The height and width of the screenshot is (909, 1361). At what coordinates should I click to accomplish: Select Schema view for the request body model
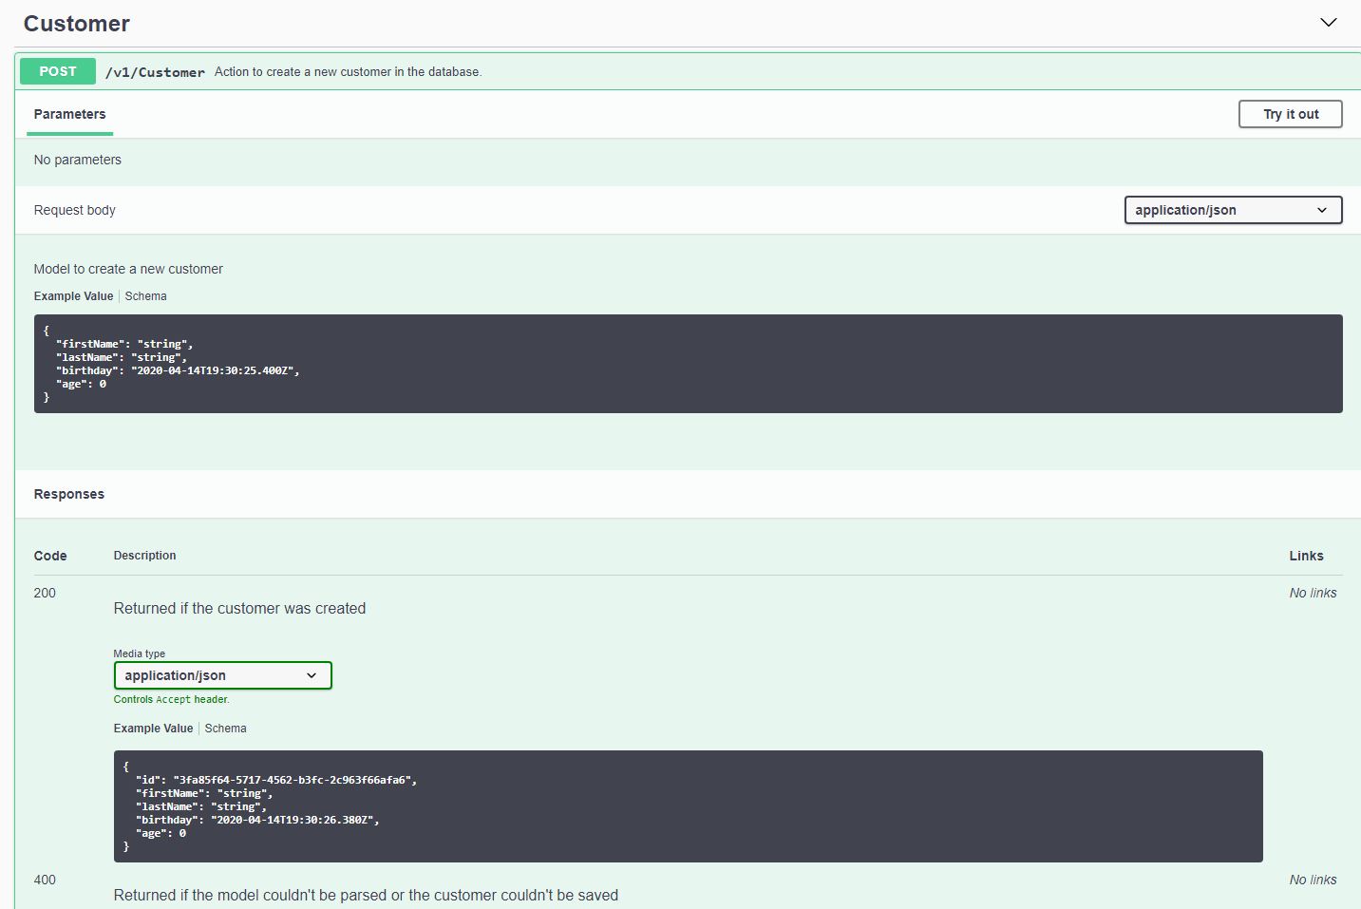point(145,295)
